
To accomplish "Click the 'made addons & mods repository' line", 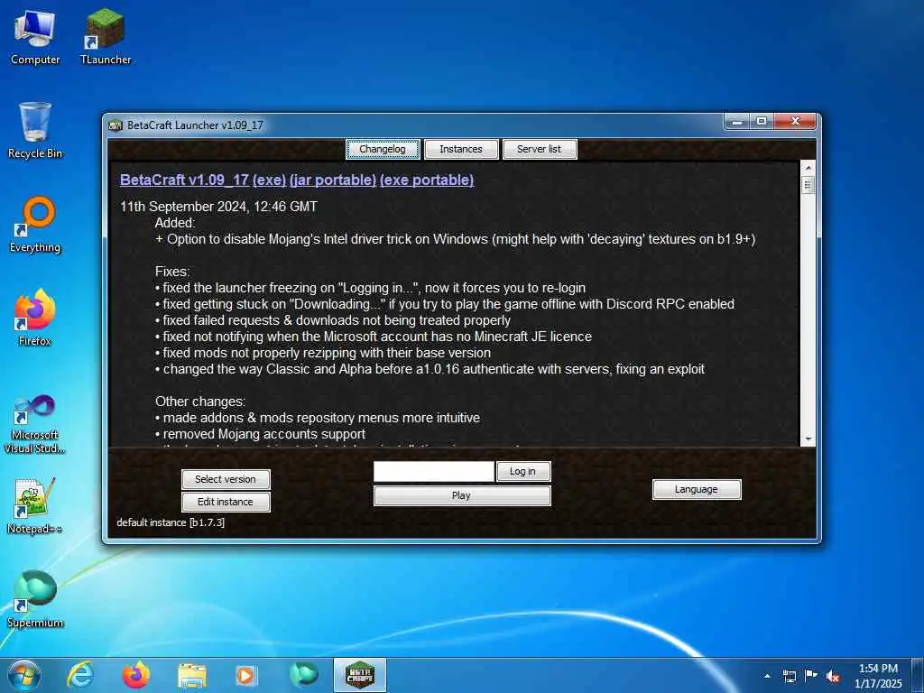I will (318, 417).
